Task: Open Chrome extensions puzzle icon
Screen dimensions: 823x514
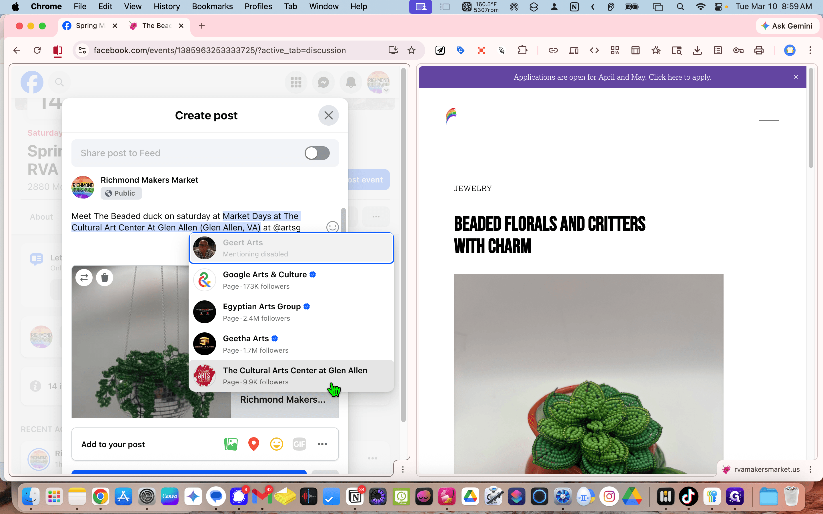Action: click(x=522, y=50)
